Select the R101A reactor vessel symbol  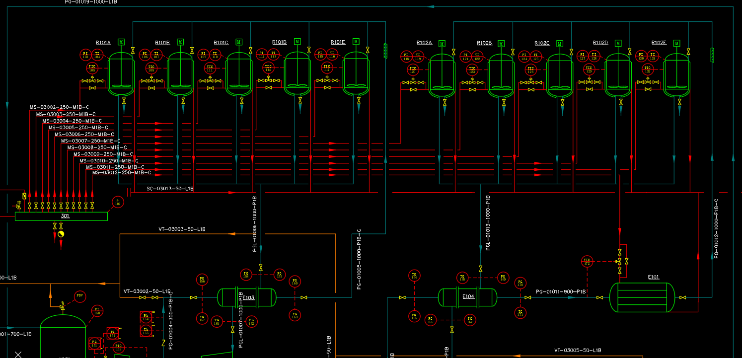click(x=121, y=73)
